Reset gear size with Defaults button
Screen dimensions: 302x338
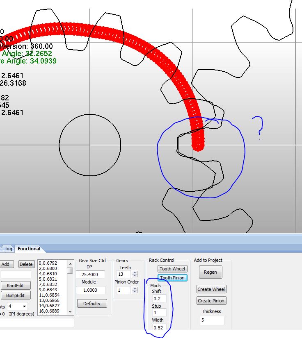92,304
